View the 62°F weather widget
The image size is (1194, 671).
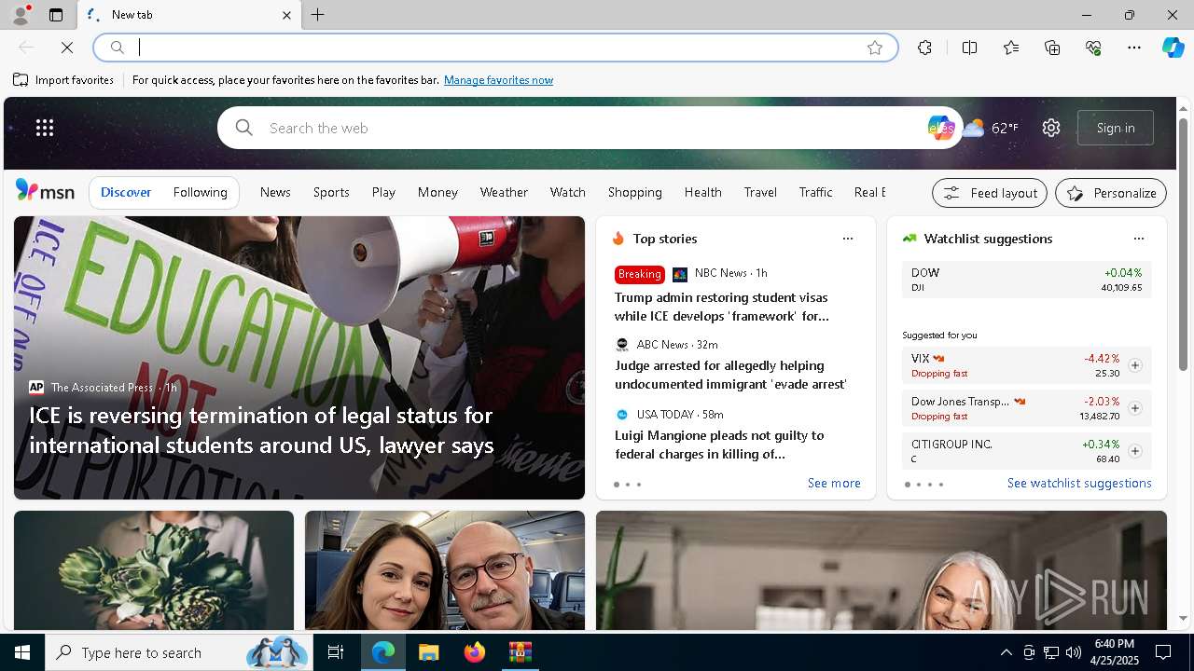pyautogui.click(x=991, y=128)
